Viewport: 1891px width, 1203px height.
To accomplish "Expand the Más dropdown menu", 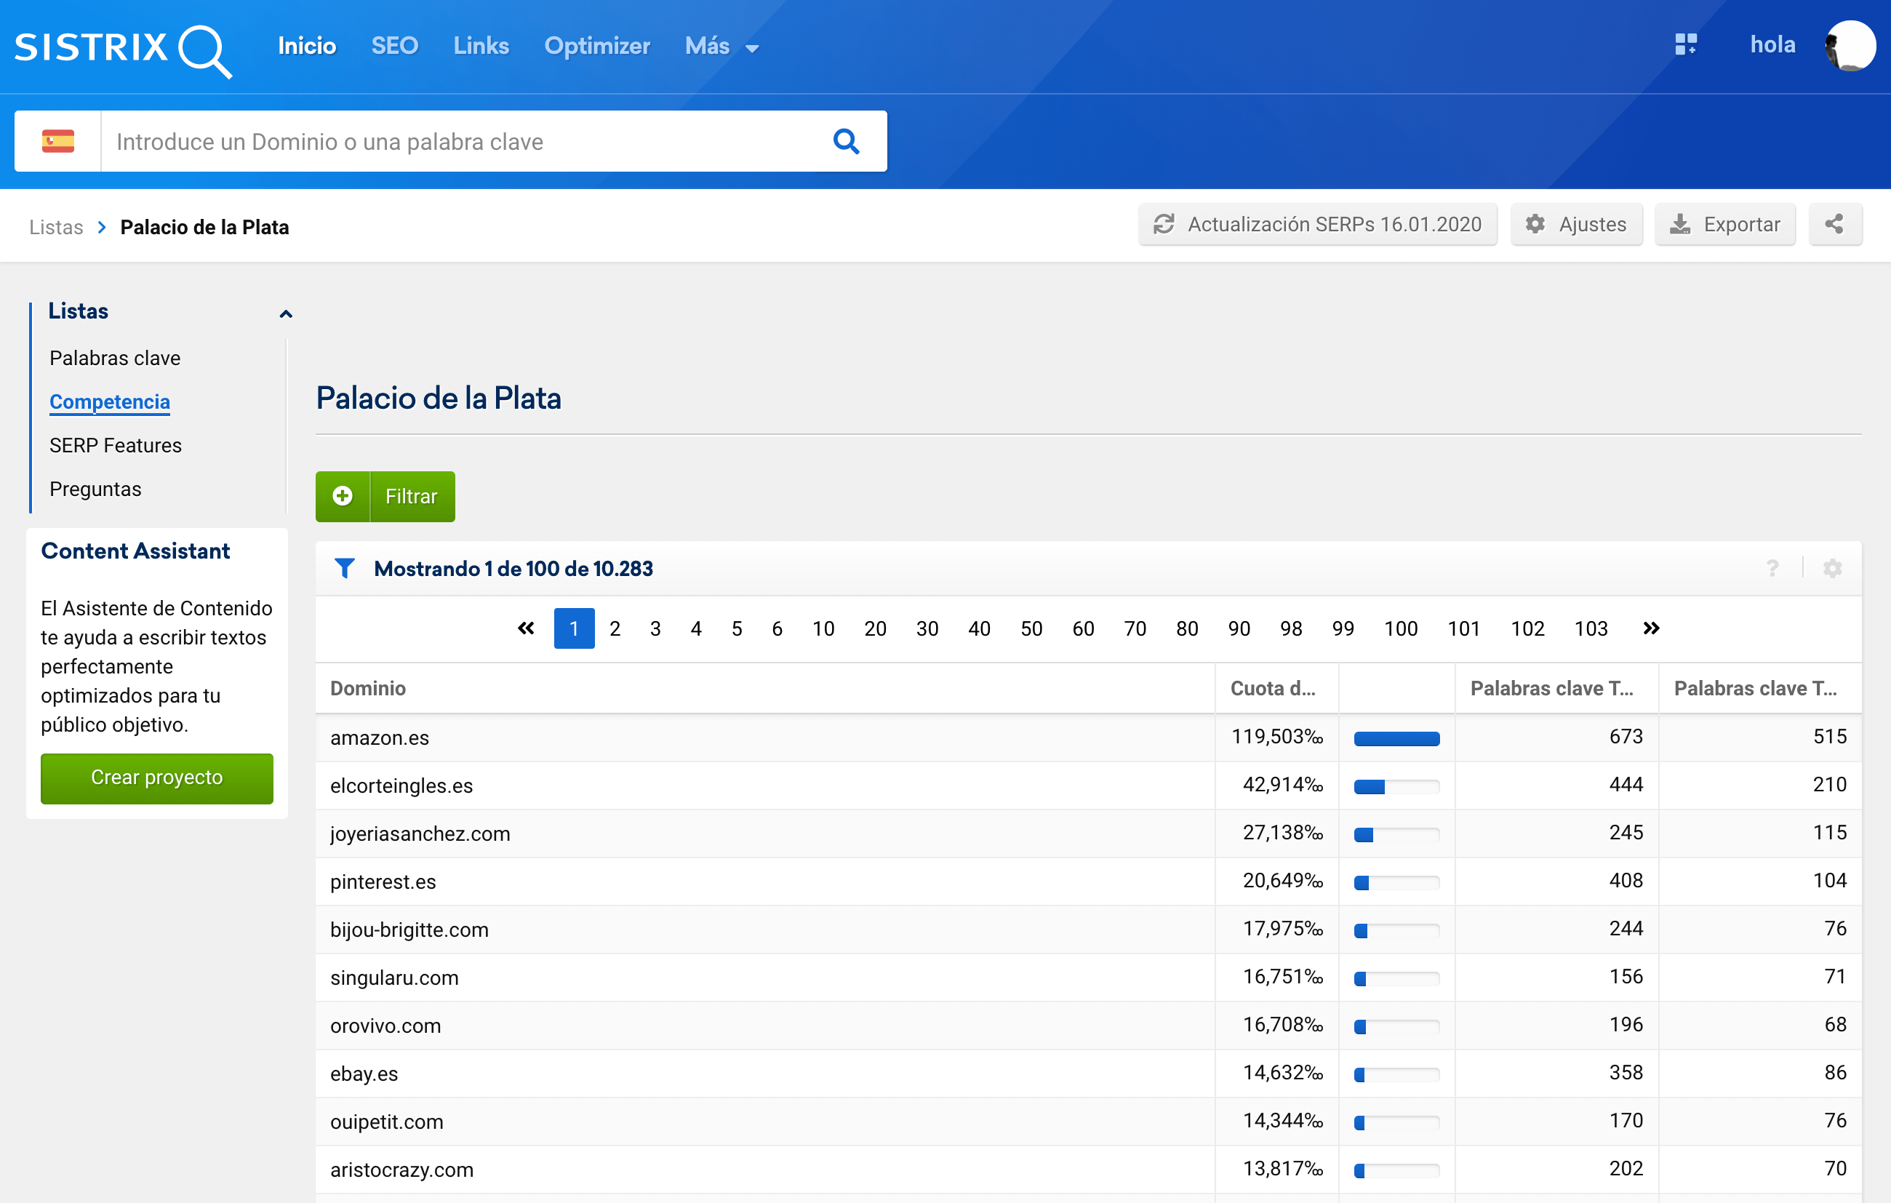I will tap(721, 47).
